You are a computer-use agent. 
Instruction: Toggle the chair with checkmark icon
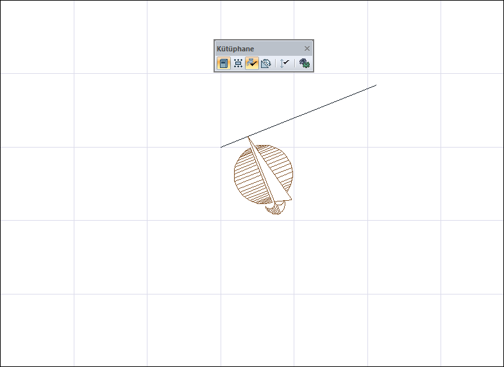pos(251,63)
